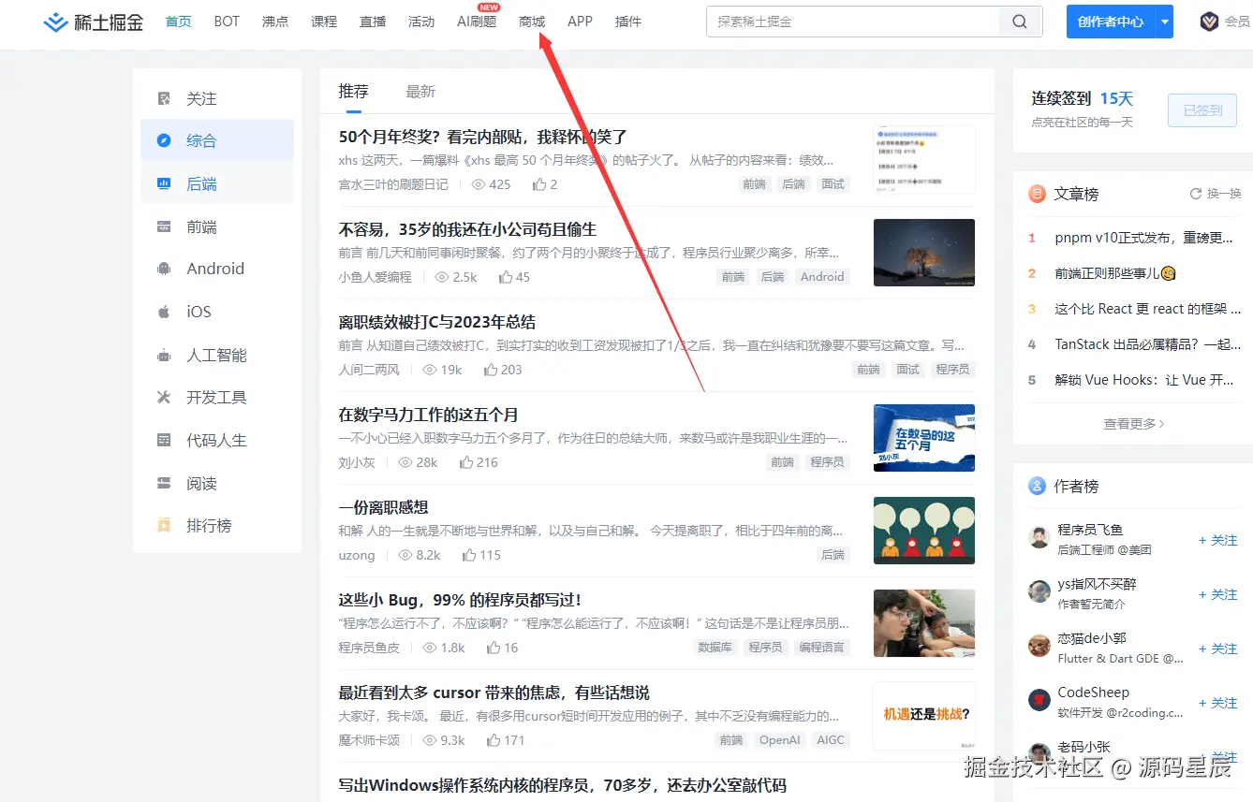Expand the 创作者中心 dropdown arrow
This screenshot has width=1253, height=802.
1164,22
